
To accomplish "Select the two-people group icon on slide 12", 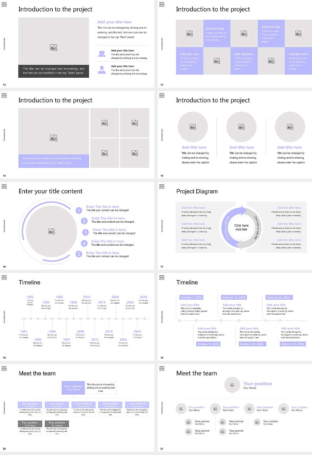I will 102,54.
